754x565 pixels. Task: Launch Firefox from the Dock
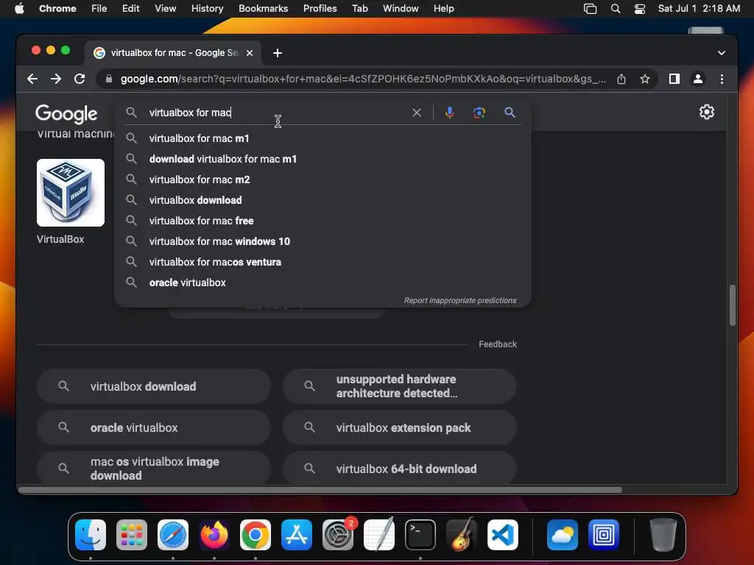pos(214,535)
